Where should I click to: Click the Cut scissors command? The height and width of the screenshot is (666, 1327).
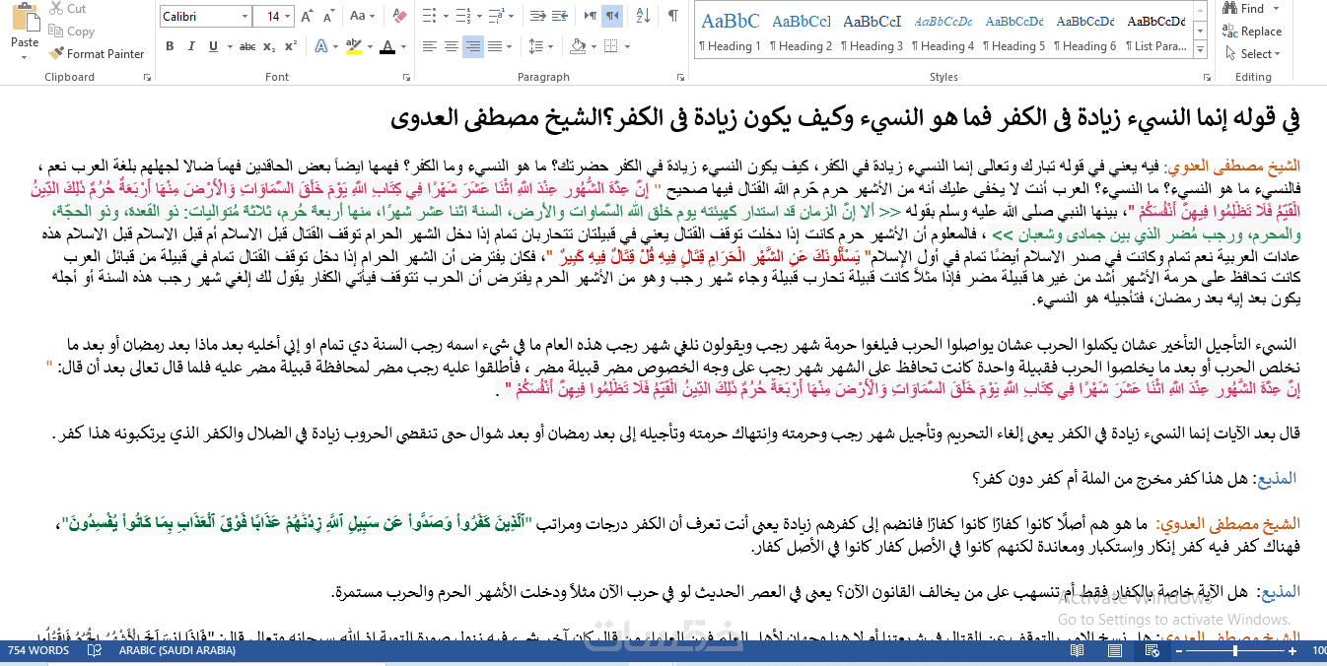pos(66,9)
